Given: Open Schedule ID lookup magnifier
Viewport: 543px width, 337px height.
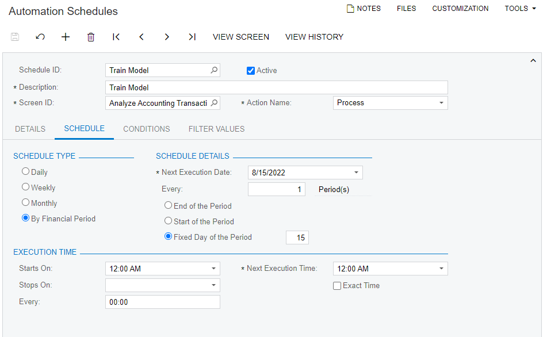Looking at the screenshot, I should click(214, 70).
